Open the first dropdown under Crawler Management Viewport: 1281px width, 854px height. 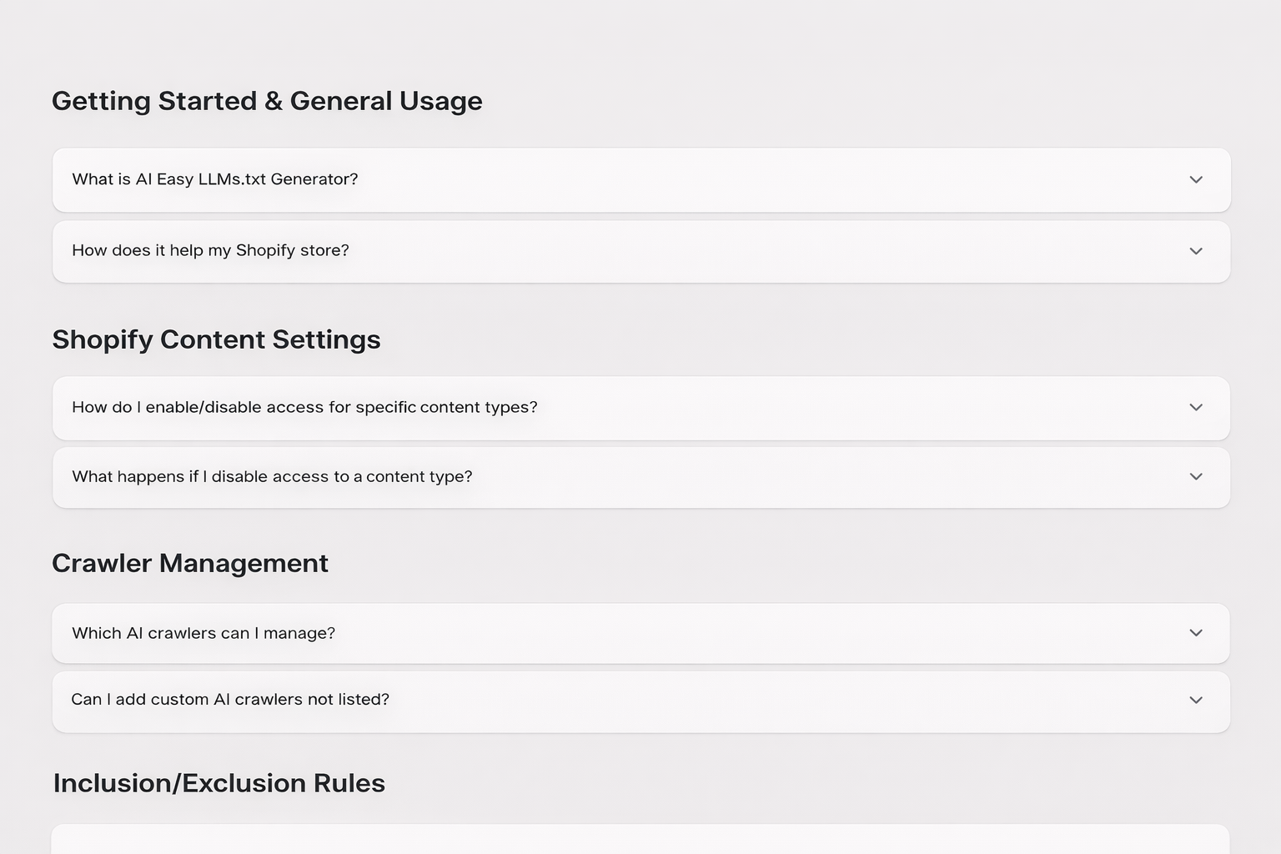(640, 632)
